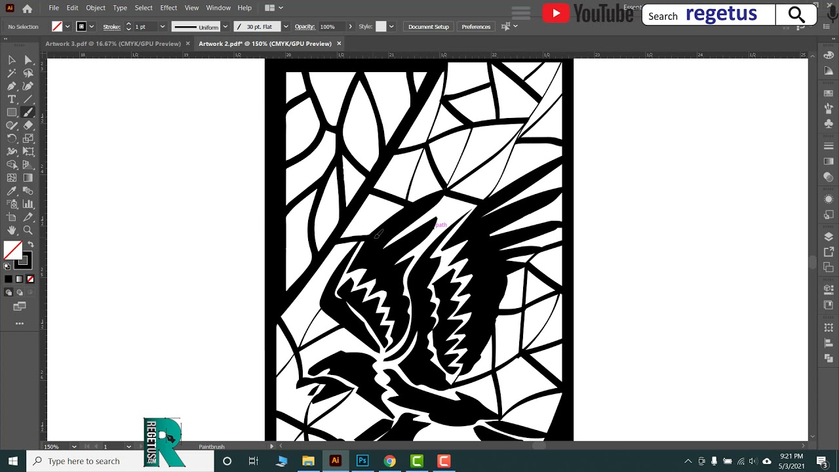The image size is (839, 472).
Task: Open the Window menu
Action: coord(218,8)
